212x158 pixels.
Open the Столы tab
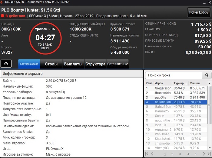point(51,64)
